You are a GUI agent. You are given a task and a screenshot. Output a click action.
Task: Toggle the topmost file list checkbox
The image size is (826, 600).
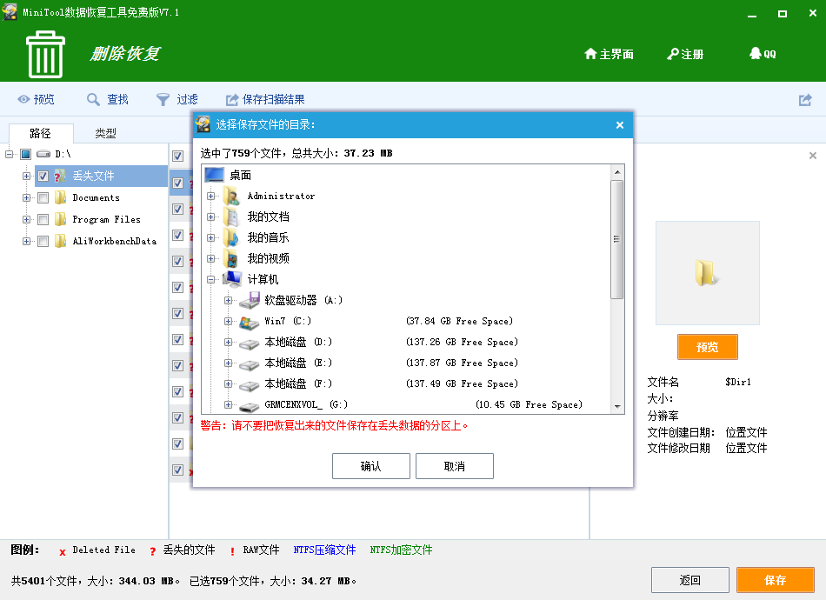click(x=178, y=156)
